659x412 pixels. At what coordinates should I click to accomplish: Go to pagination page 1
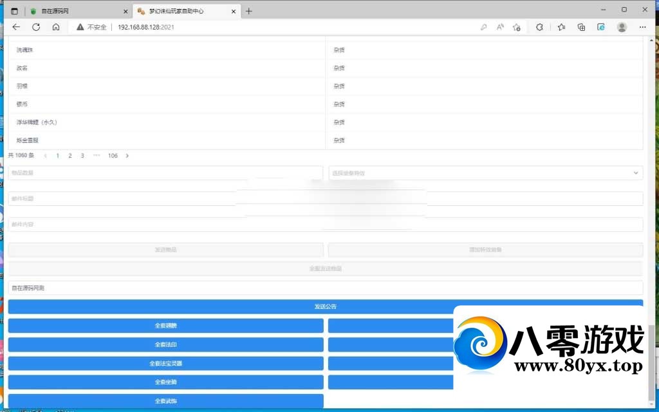pyautogui.click(x=57, y=156)
